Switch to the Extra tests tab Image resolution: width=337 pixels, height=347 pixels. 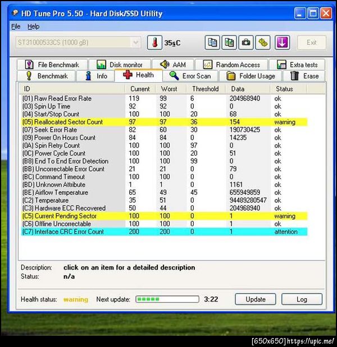coord(297,65)
